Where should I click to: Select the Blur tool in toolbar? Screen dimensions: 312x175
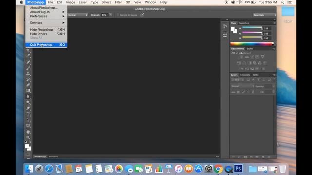[28, 96]
